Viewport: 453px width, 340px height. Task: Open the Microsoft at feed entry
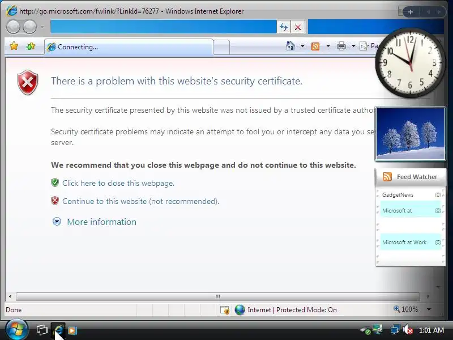pos(411,211)
